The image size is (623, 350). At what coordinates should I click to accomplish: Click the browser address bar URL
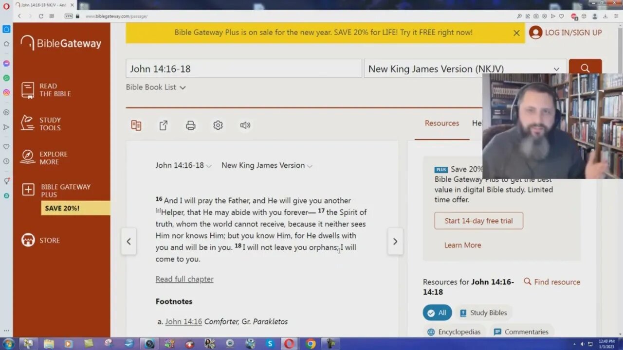pos(116,16)
